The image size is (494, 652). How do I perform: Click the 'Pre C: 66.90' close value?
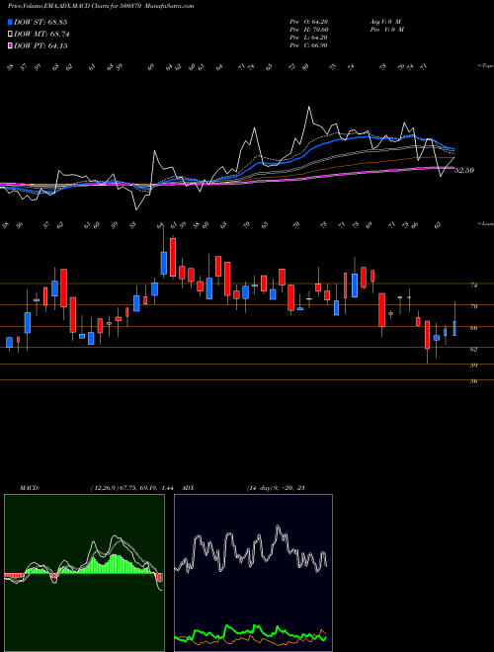(x=309, y=45)
